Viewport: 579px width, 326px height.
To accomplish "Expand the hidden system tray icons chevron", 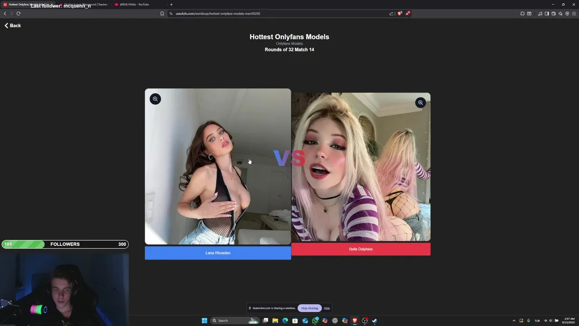I will [x=514, y=321].
